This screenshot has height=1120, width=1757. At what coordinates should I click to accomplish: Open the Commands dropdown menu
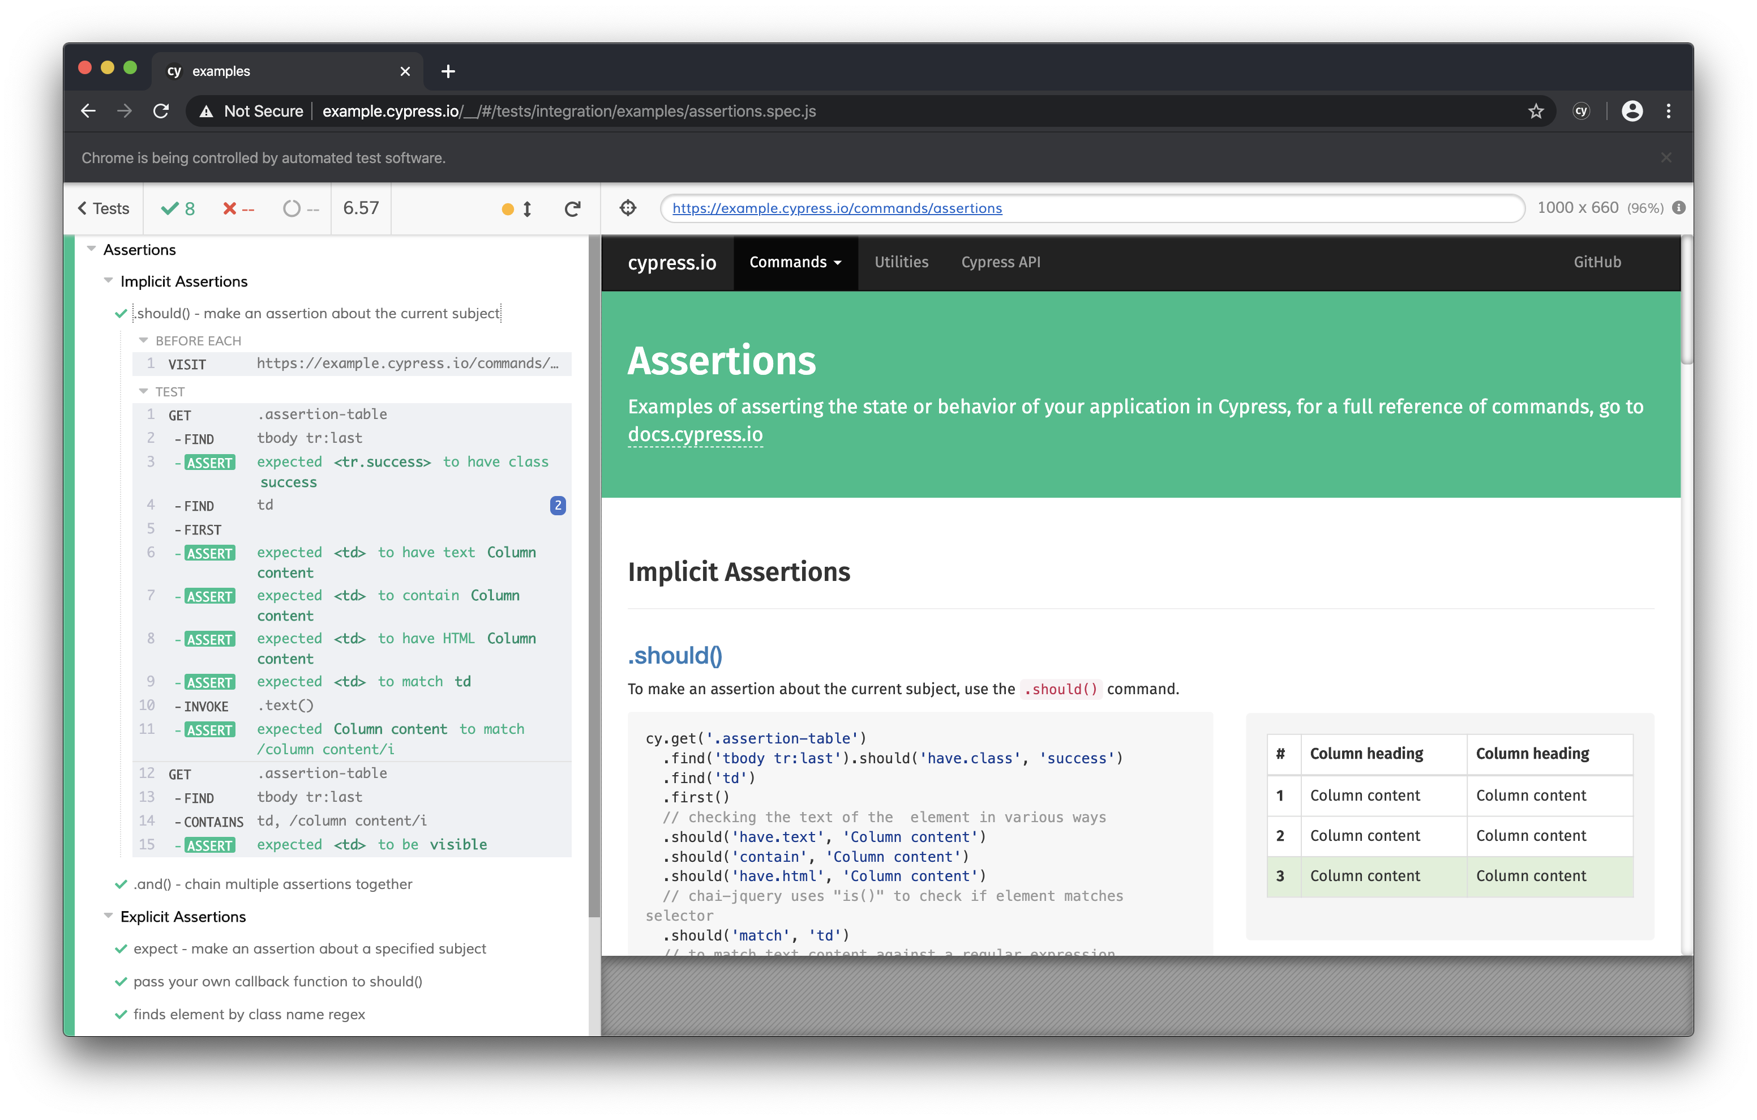[x=795, y=263]
